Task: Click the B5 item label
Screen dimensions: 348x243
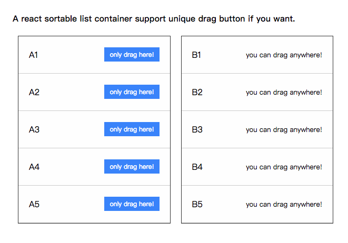Action: [x=197, y=204]
